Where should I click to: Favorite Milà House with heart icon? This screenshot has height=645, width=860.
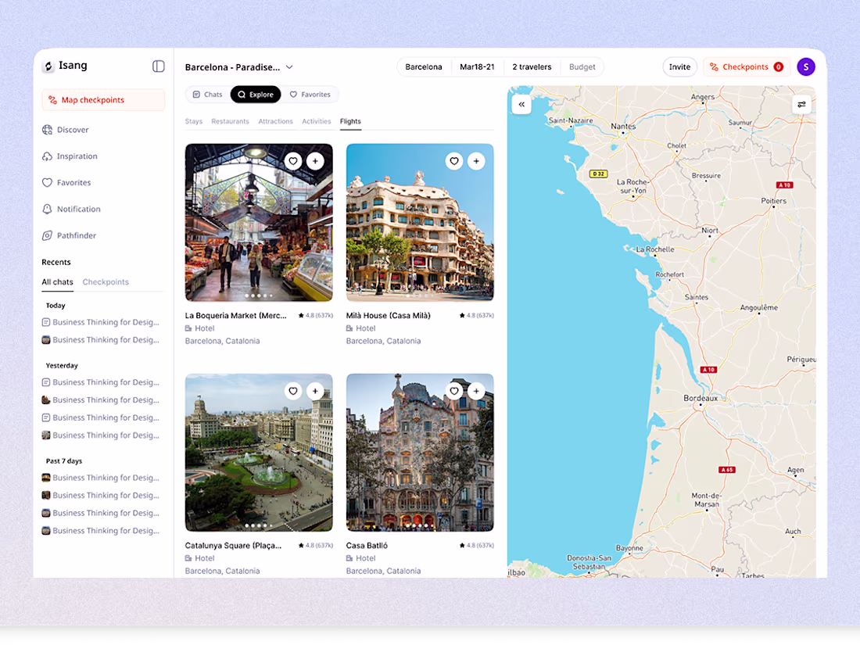pyautogui.click(x=454, y=161)
